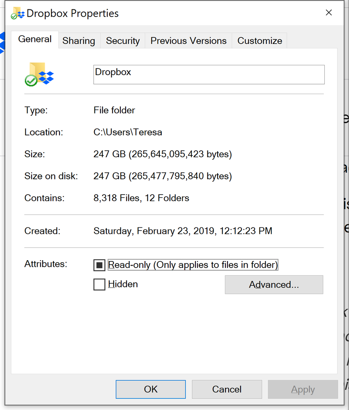Click the Hidden attribute label
349x410 pixels.
coord(123,284)
